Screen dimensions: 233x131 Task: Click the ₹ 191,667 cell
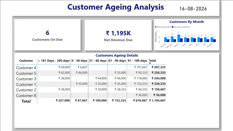pyautogui.click(x=141, y=67)
